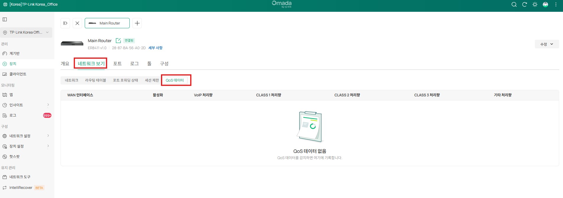Click the BETA tag next to IntelliRecover
This screenshot has width=563, height=198.
(39, 188)
